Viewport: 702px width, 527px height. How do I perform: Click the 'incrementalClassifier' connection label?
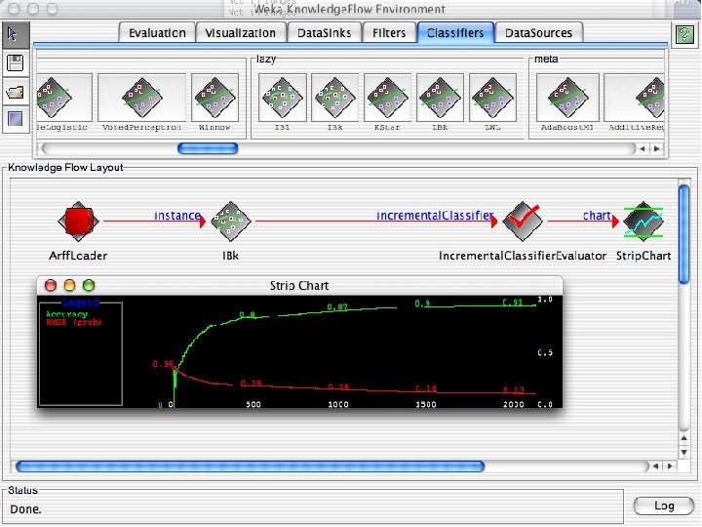[435, 216]
